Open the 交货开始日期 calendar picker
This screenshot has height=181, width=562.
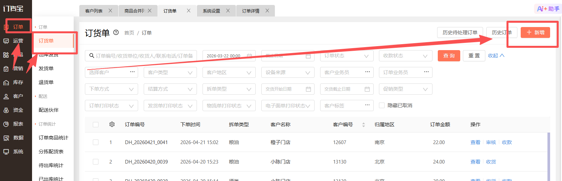[309, 89]
